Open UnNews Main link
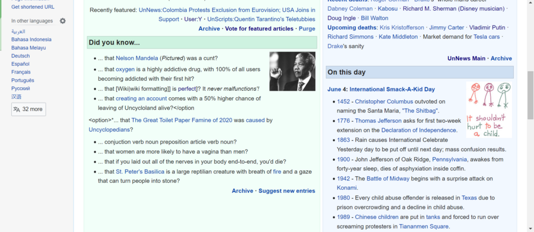 pos(466,58)
